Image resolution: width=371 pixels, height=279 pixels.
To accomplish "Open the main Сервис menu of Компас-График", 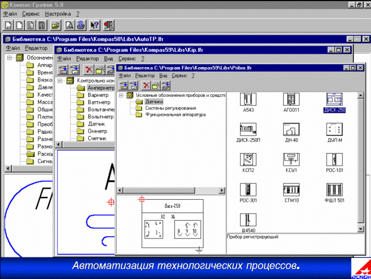I will pyautogui.click(x=31, y=14).
